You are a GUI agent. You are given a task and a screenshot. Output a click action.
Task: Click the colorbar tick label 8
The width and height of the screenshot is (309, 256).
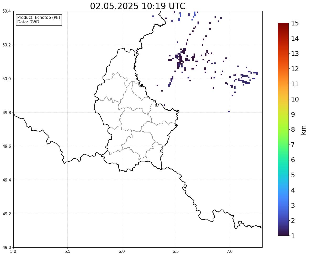point(293,130)
